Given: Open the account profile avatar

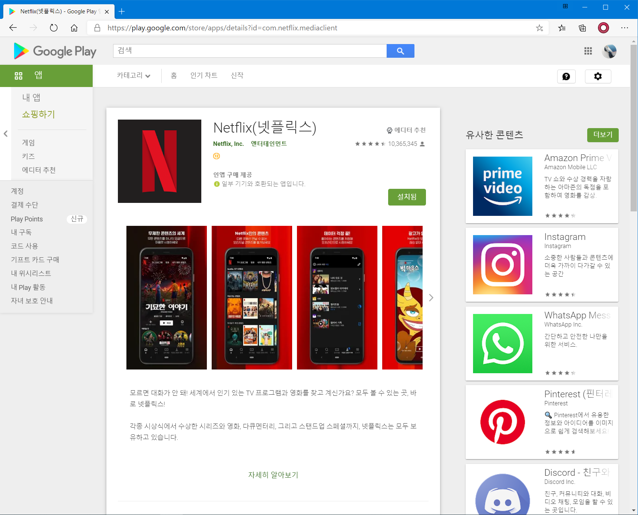Looking at the screenshot, I should (609, 51).
